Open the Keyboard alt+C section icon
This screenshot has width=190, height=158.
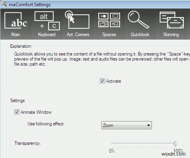coord(47,21)
